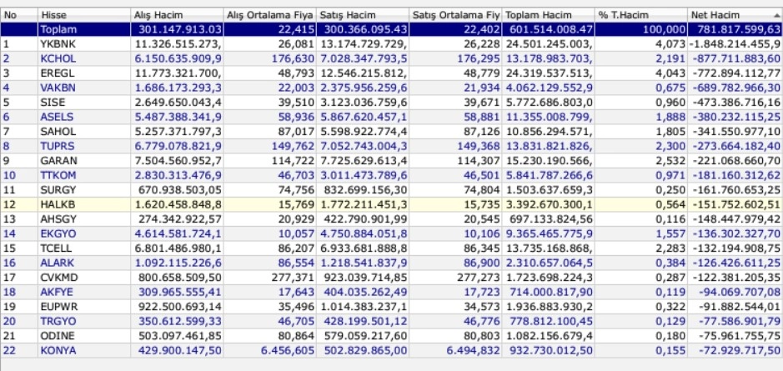The image size is (783, 371).
Task: Click the Alış Ortalama Fiyat column header
Action: pos(269,15)
